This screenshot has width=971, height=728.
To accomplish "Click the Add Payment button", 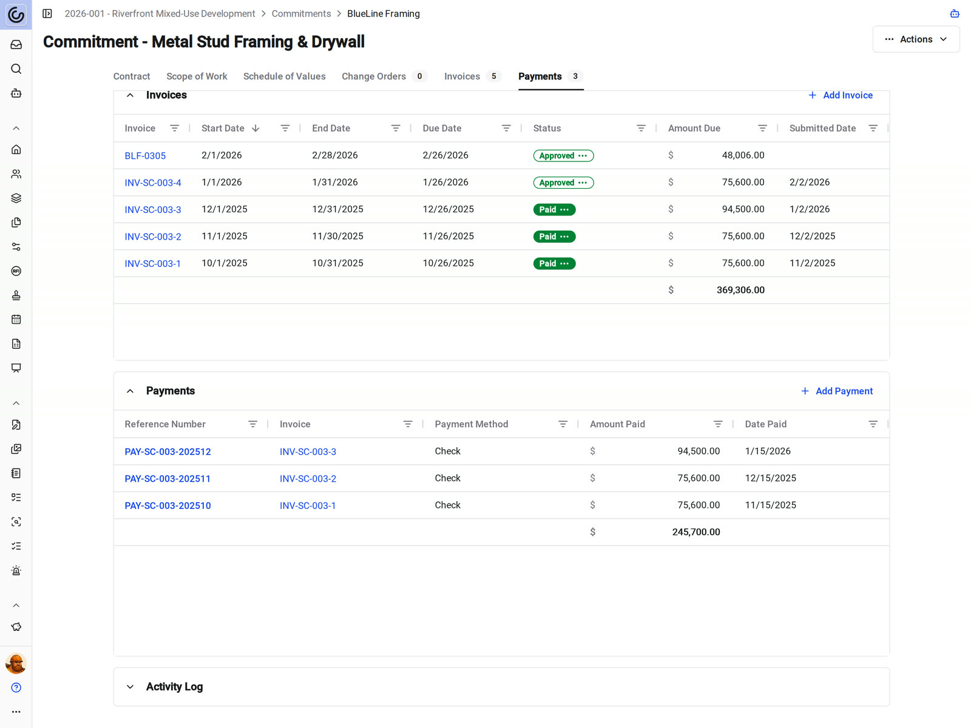I will [x=837, y=391].
